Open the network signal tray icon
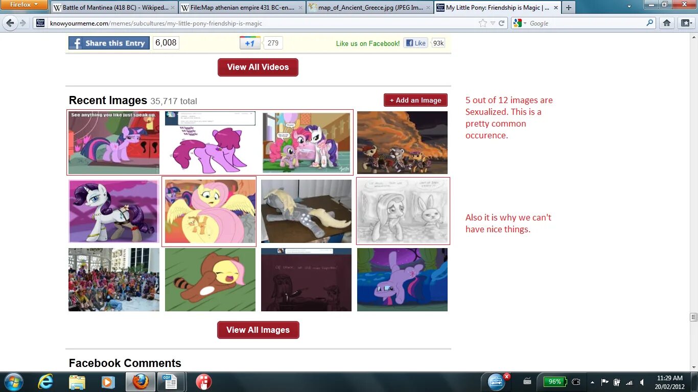 (x=629, y=382)
